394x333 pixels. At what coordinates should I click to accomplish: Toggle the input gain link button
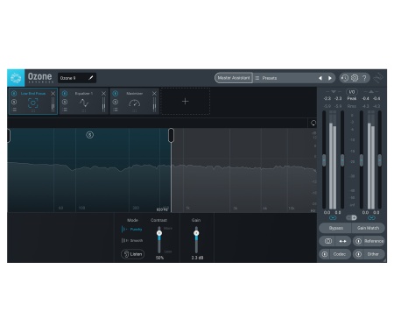click(333, 218)
